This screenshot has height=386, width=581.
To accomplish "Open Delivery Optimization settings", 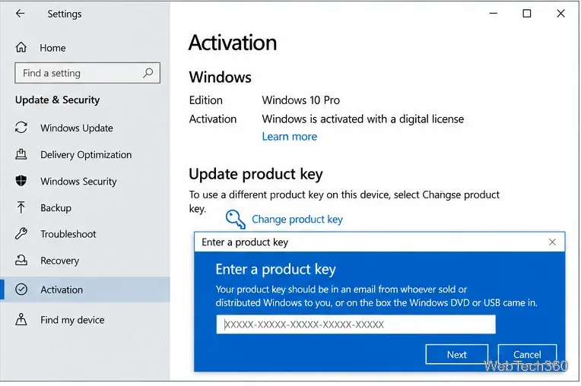I will (x=86, y=155).
